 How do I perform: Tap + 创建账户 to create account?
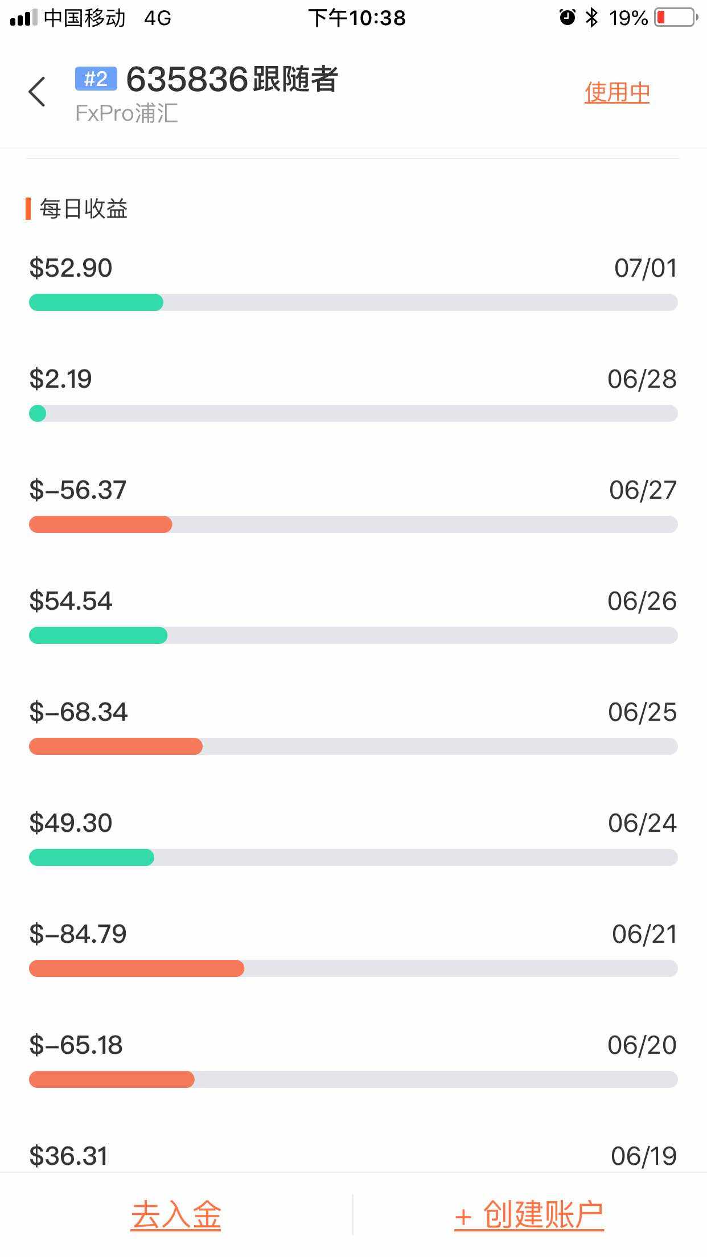pos(529,1215)
